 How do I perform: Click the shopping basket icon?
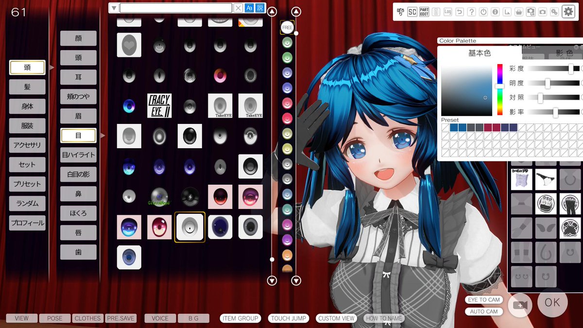[518, 11]
